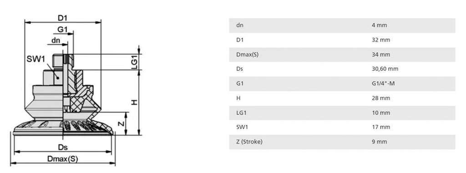Select the H row showing 28 mm
466x173 pixels.
[342, 98]
